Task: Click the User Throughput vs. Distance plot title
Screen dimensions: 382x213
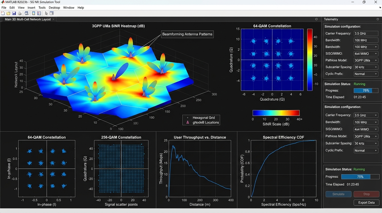Action: [x=200, y=137]
